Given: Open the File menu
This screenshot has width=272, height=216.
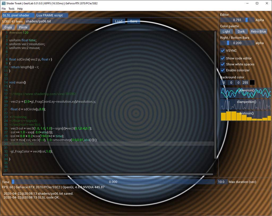Looking at the screenshot, I should (x=4, y=9).
